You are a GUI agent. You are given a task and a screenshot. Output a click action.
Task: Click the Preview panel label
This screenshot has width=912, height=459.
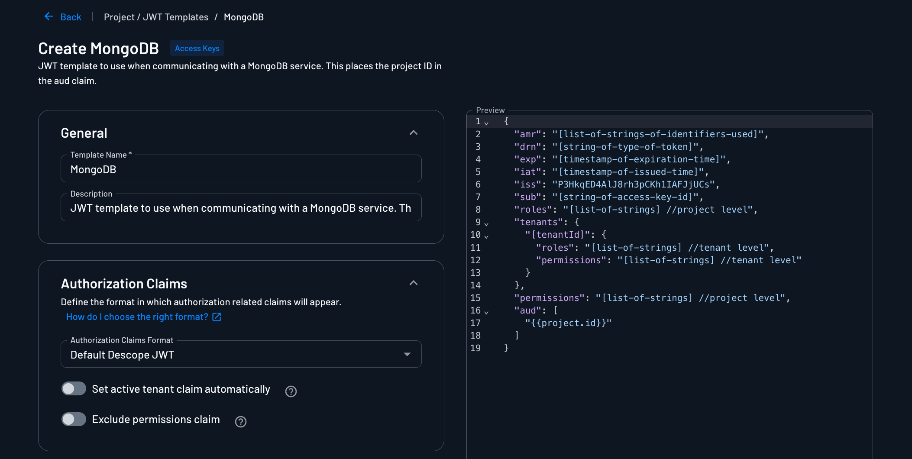coord(490,110)
